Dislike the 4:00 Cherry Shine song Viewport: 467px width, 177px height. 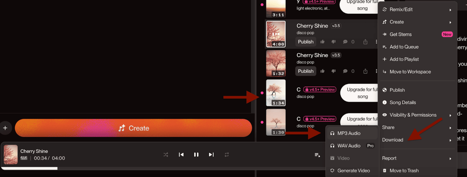click(333, 42)
